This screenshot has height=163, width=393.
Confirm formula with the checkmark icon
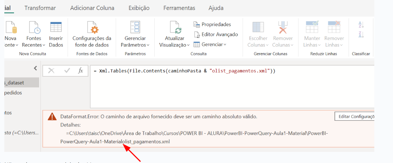[x=67, y=71]
